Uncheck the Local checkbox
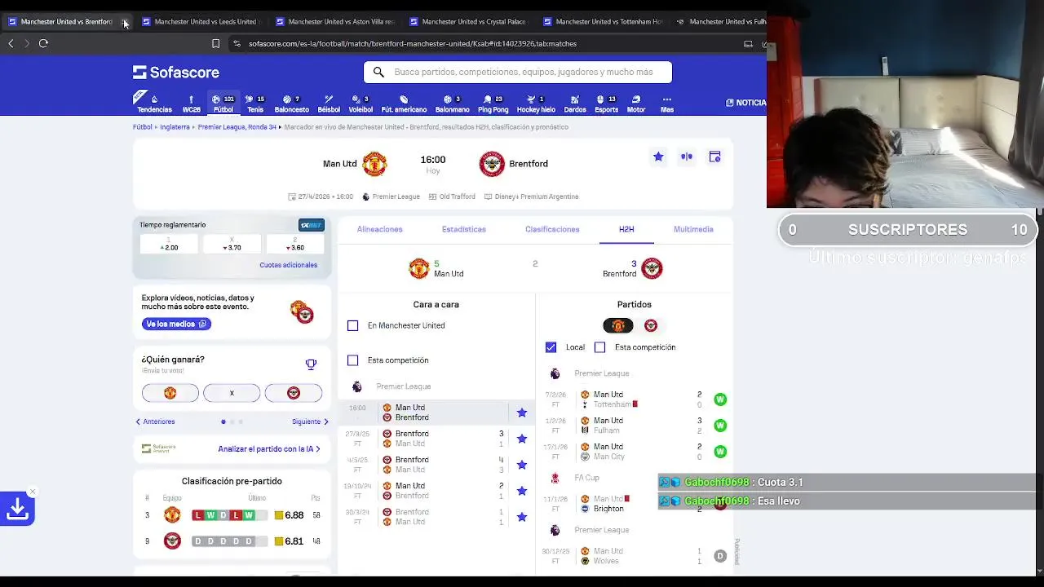 (x=551, y=347)
